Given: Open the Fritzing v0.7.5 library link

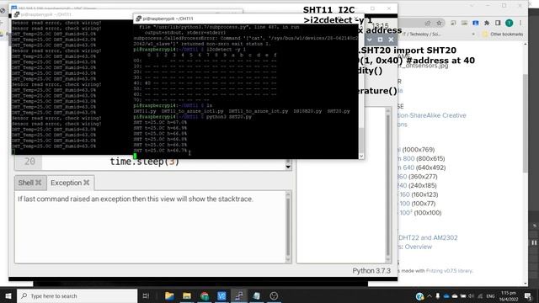Looking at the screenshot, I should pos(449,271).
